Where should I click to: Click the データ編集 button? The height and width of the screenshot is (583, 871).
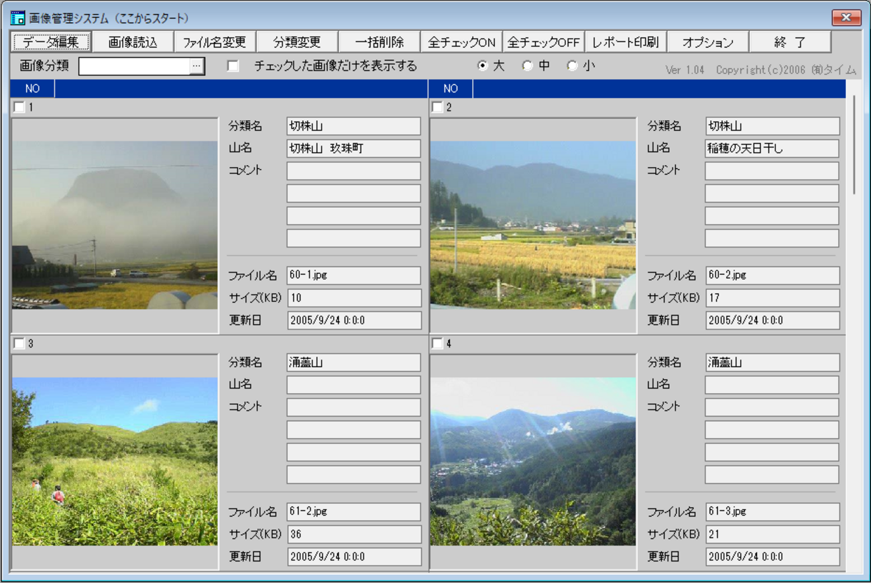[51, 42]
